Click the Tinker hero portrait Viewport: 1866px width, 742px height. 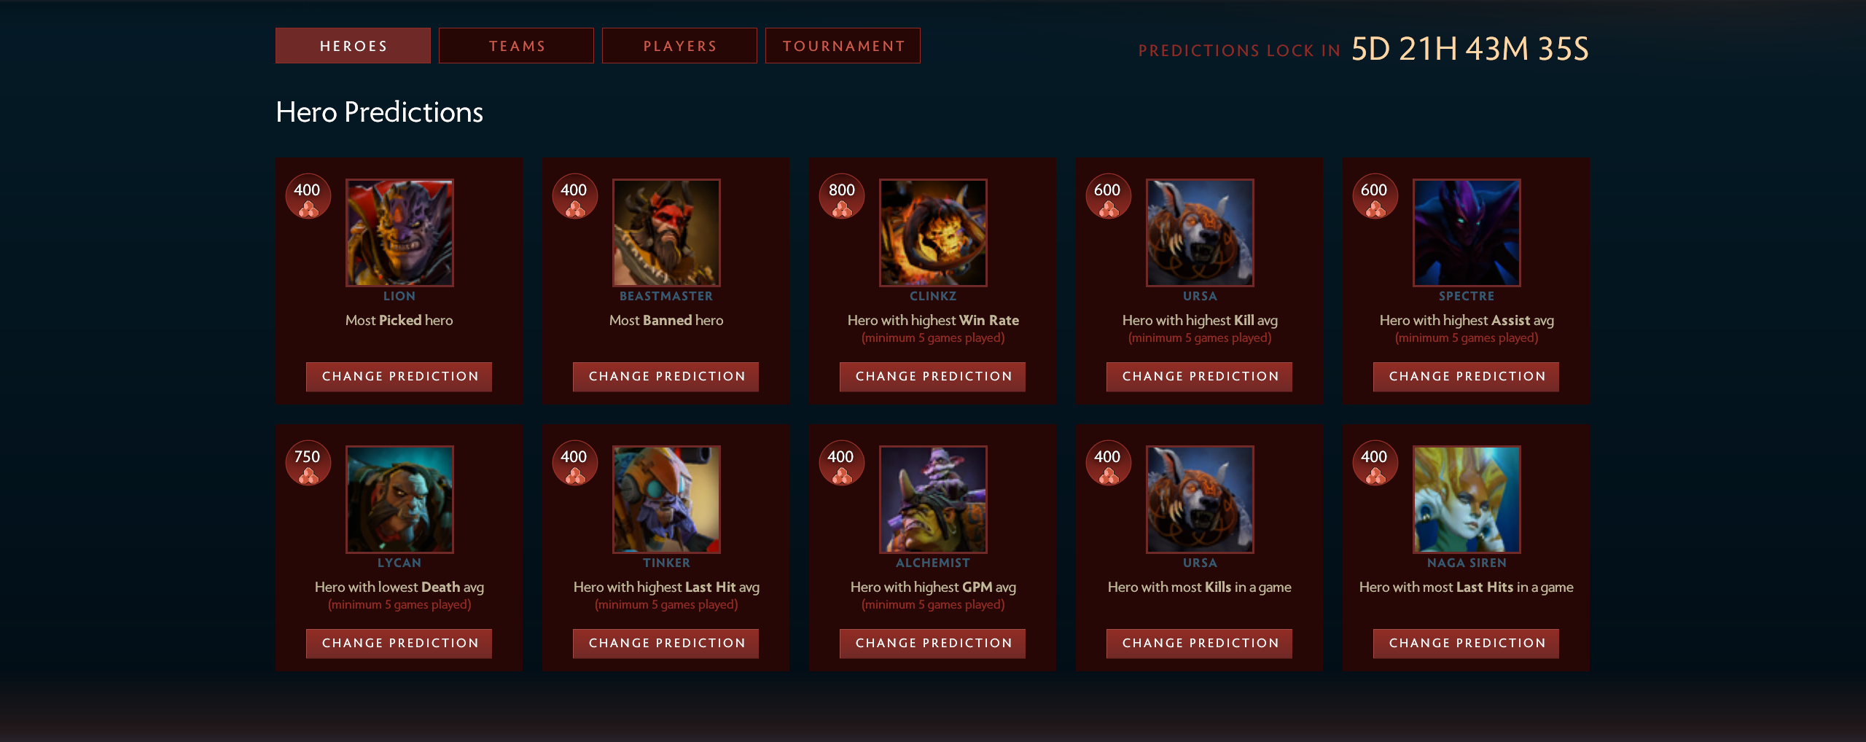point(666,499)
